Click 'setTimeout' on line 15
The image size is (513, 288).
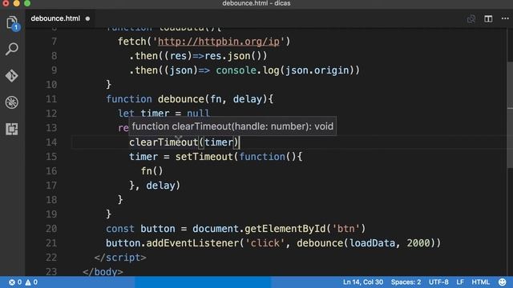click(x=204, y=157)
